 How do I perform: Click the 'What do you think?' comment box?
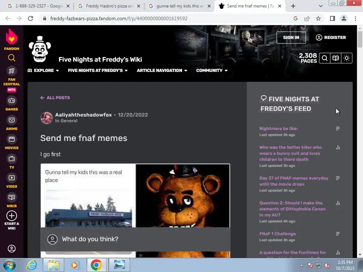(135, 239)
